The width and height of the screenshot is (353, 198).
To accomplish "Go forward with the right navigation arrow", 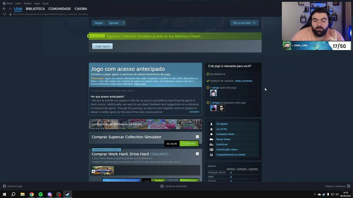I will (x=10, y=9).
